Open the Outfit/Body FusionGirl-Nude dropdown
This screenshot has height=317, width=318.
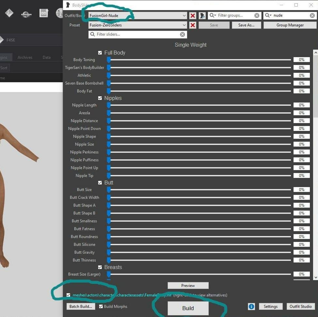138,16
